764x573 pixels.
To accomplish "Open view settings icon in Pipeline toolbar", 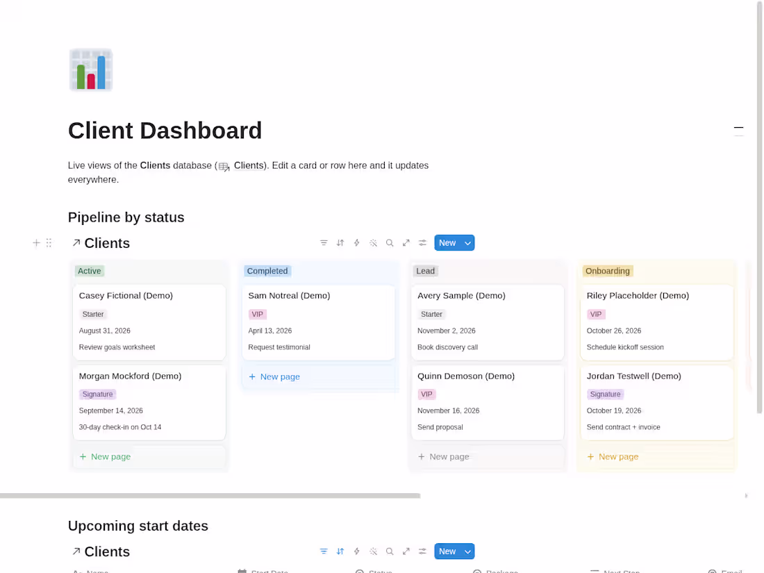I will (x=422, y=242).
